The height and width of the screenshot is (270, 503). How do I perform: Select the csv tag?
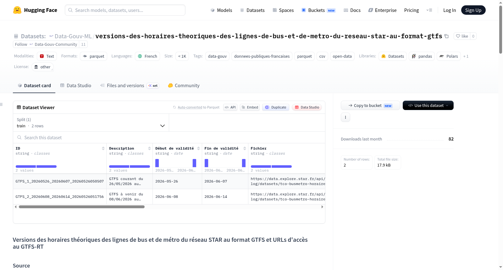point(322,56)
